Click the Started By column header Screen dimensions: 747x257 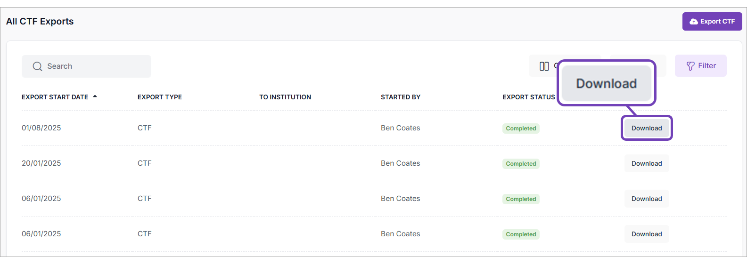click(401, 97)
